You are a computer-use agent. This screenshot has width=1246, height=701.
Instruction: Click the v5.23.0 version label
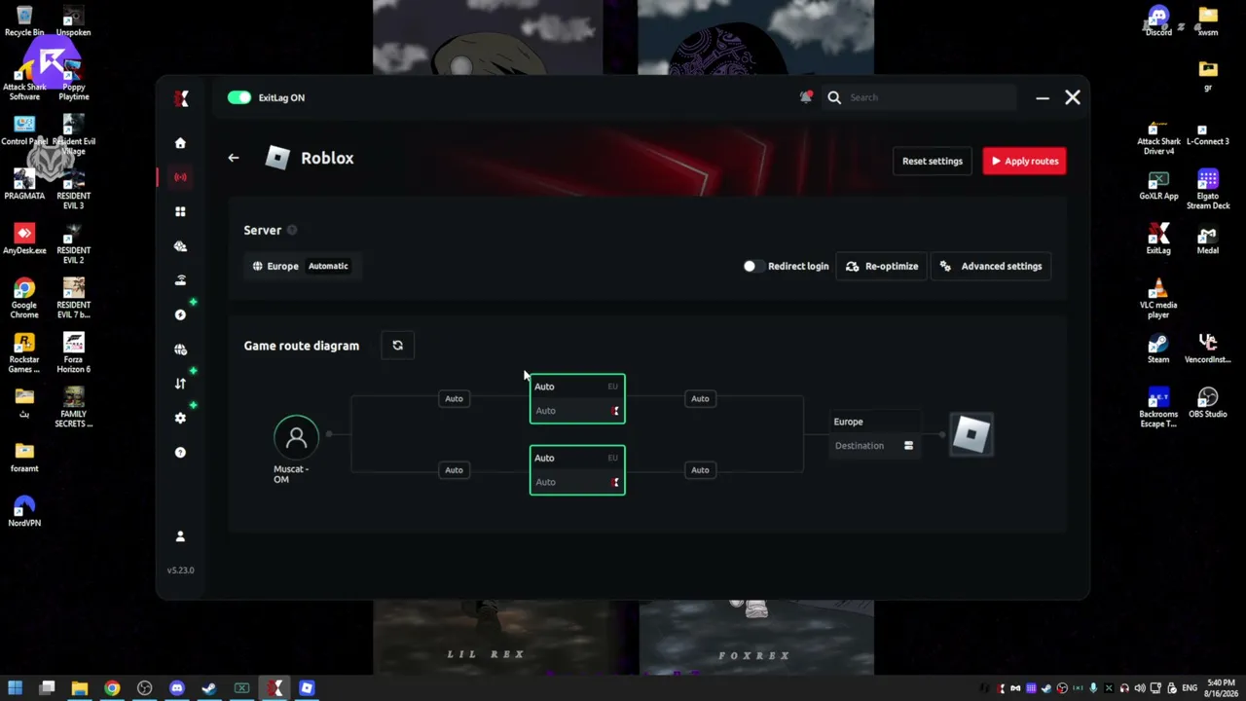click(x=181, y=571)
